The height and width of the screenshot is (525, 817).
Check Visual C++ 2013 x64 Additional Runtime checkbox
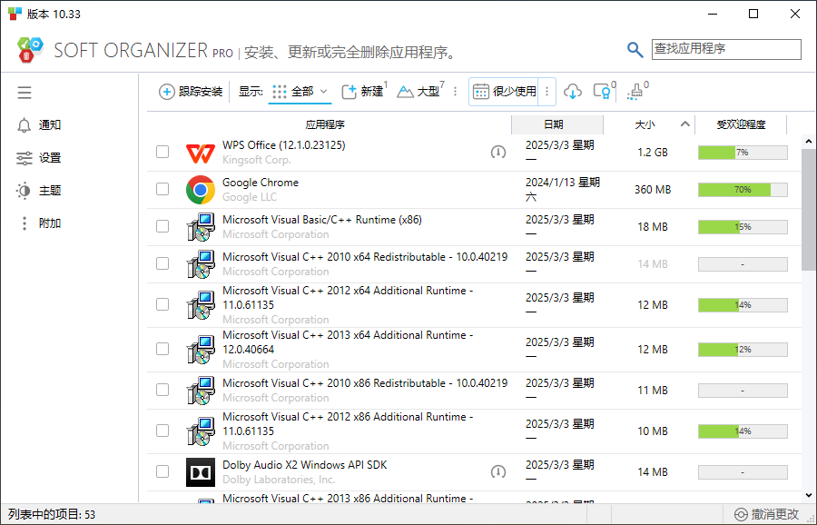click(x=162, y=349)
